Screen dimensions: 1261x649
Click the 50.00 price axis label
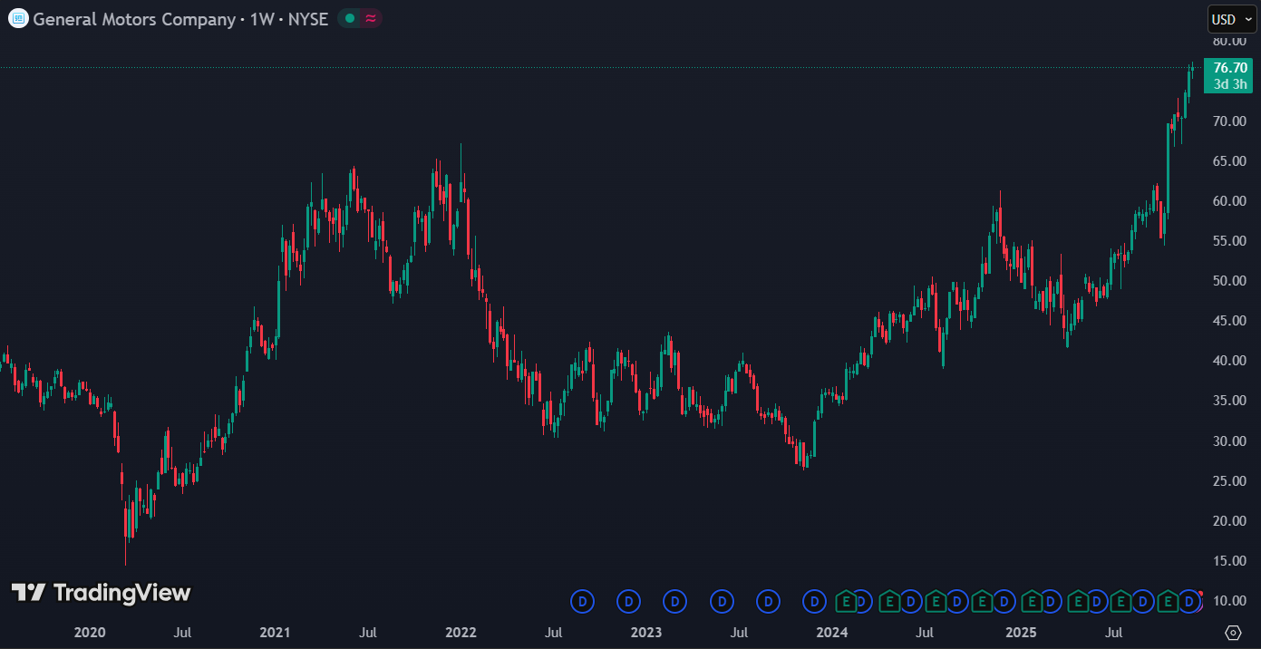click(1230, 280)
